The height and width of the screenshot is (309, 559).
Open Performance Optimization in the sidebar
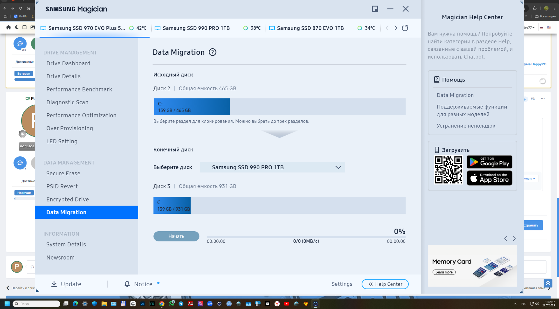coord(81,115)
